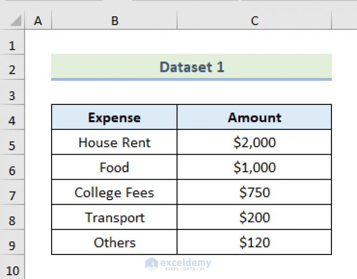Select row 1 header

coord(12,42)
